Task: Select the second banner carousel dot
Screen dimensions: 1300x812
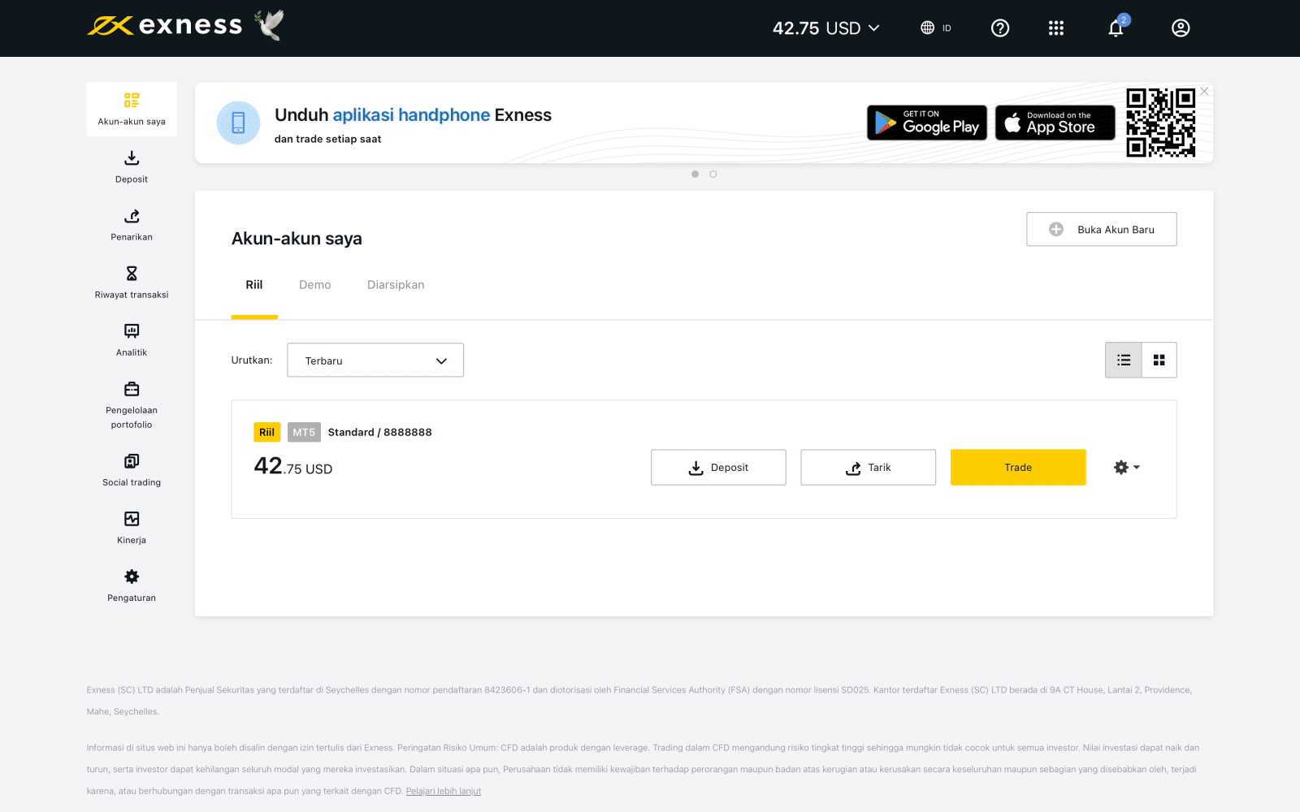Action: pyautogui.click(x=713, y=175)
